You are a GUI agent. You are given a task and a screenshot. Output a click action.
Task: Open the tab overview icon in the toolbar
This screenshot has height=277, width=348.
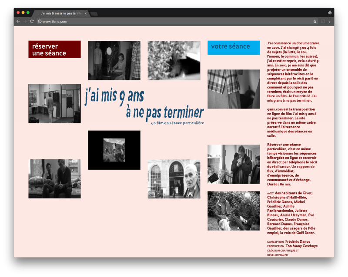point(330,13)
